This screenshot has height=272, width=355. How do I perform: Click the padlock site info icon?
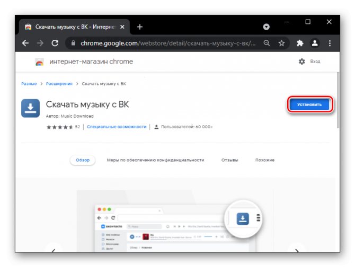73,43
